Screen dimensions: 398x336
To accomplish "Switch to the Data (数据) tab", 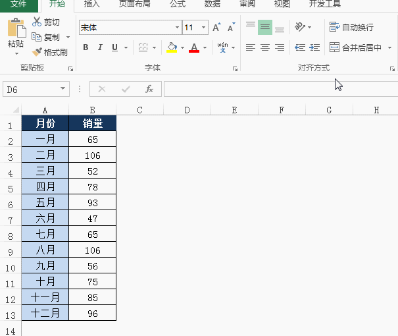I will coord(212,4).
